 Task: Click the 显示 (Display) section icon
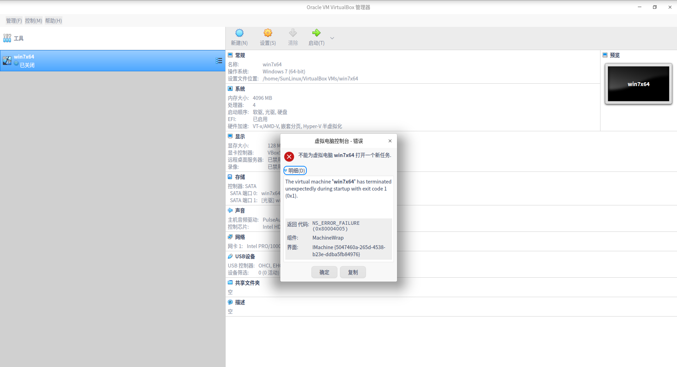[x=230, y=136]
